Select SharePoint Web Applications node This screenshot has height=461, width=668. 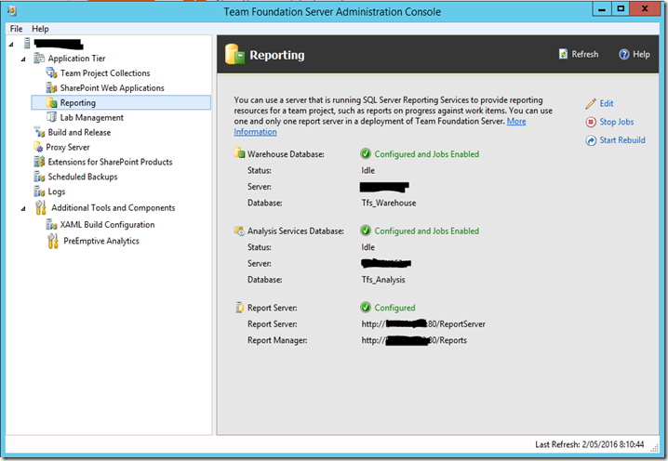pyautogui.click(x=112, y=88)
